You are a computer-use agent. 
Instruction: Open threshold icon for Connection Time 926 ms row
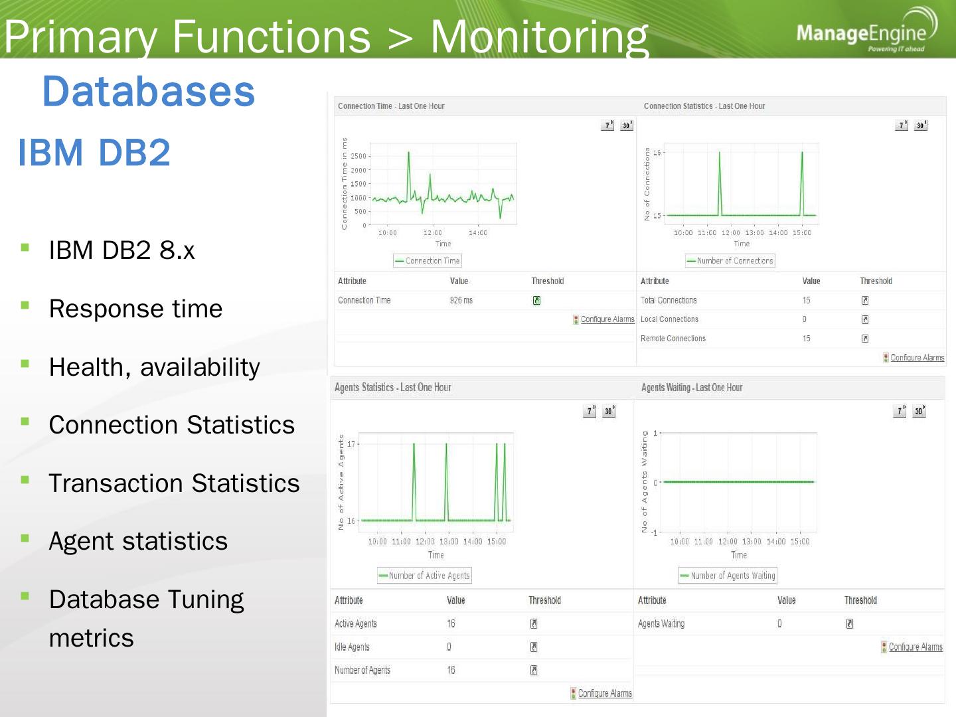pyautogui.click(x=536, y=301)
